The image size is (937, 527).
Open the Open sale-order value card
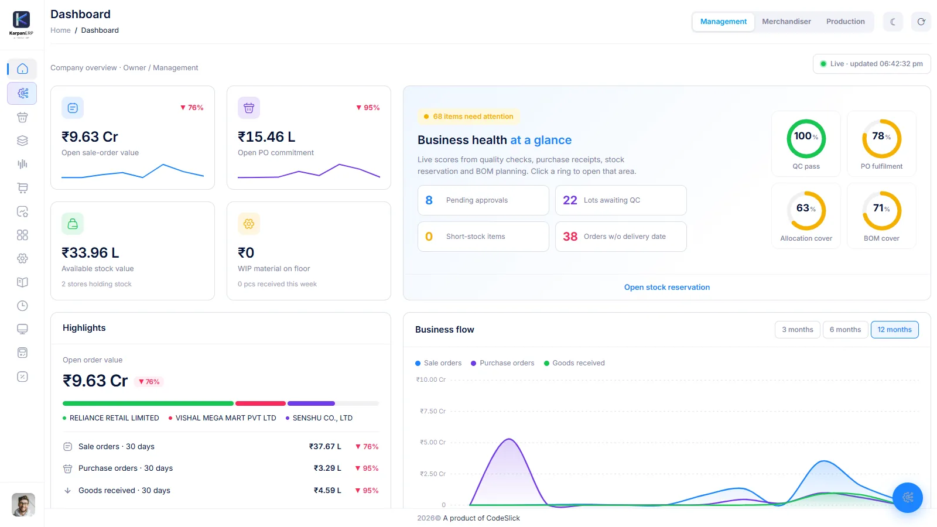(132, 138)
